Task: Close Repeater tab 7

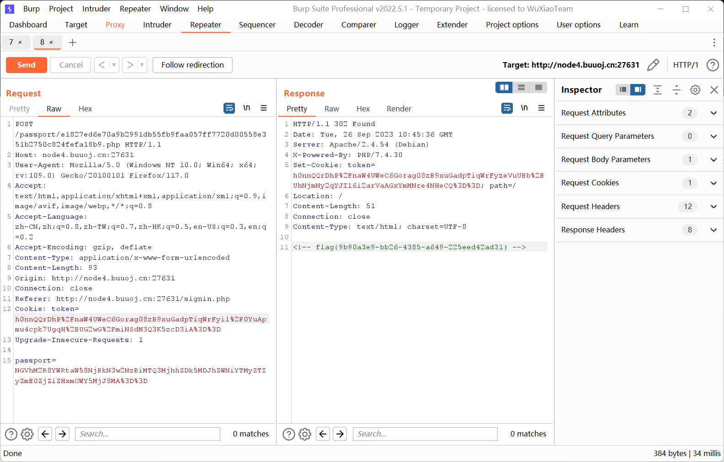Action: (x=20, y=42)
